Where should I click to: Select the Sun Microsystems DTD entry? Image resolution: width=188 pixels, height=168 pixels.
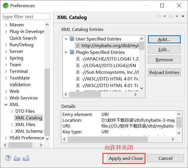(x=110, y=72)
